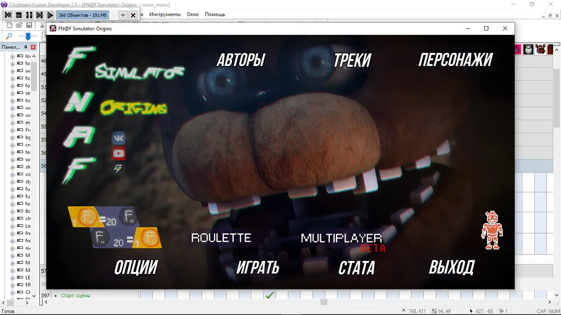Click the Play button in the run toolbar
This screenshot has height=315, width=561.
coord(50,15)
